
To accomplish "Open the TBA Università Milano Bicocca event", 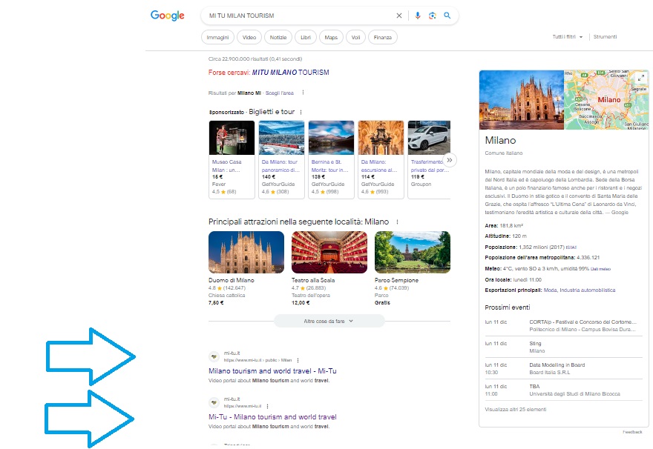I will point(563,390).
